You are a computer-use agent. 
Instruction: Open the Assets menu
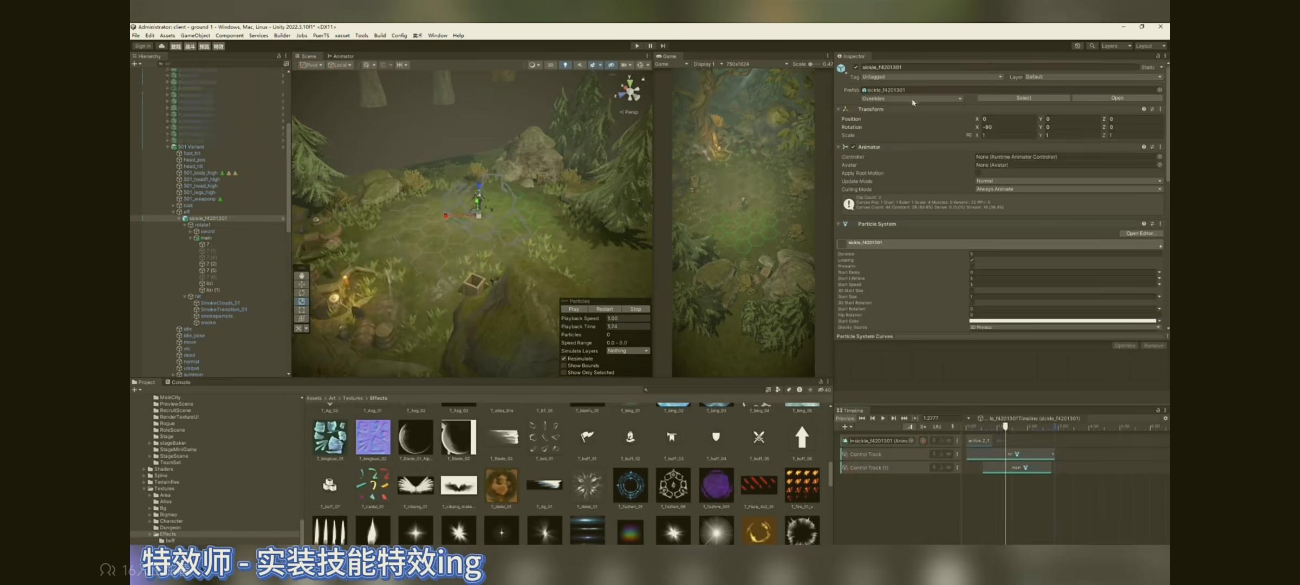[x=167, y=36]
